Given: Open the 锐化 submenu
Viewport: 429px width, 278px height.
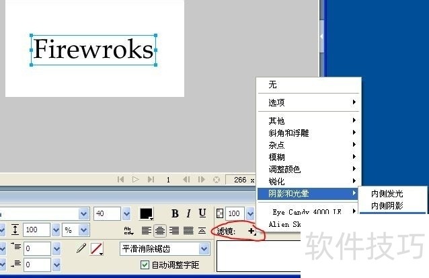Looking at the screenshot, I should coord(309,181).
